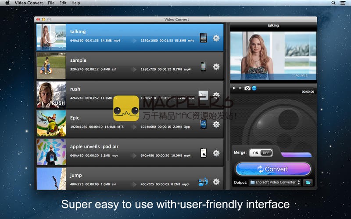This screenshot has width=351, height=219.
Task: Open the Help menu
Action: (75, 3)
